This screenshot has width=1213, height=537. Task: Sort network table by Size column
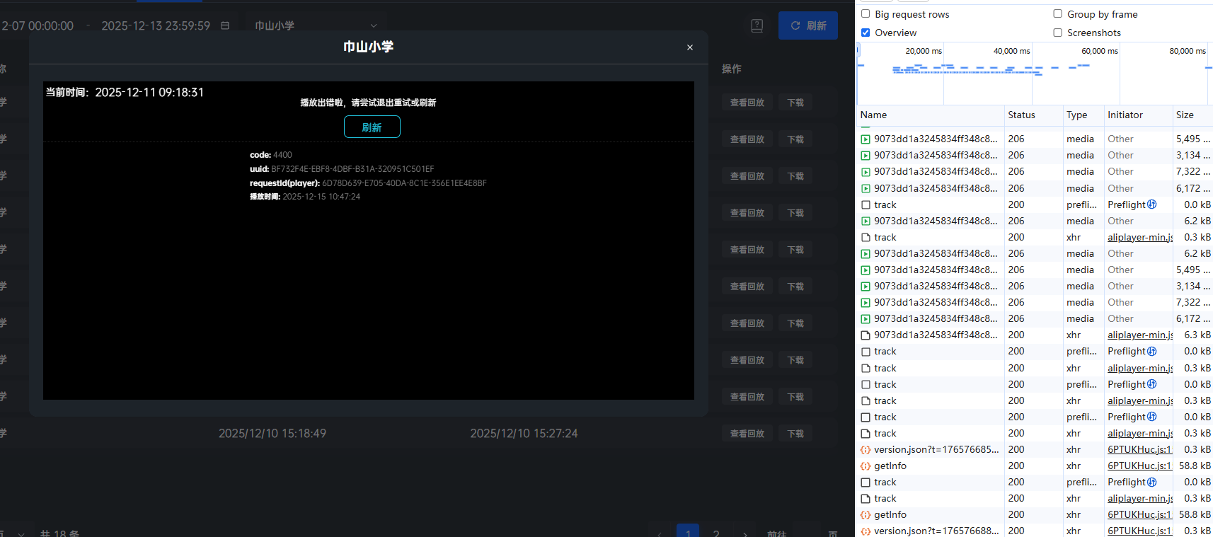[x=1192, y=115]
